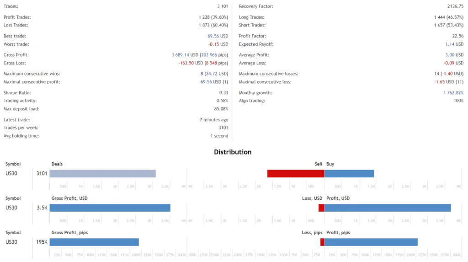Select the Gross Profit USD blue bar
This screenshot has height=262, width=468.
pos(110,208)
